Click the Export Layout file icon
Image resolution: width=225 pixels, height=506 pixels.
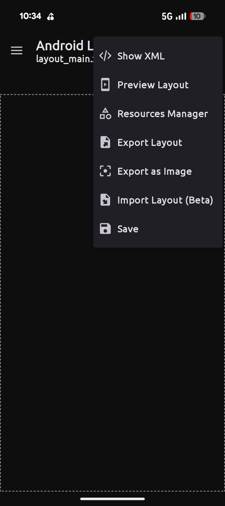[x=105, y=142]
